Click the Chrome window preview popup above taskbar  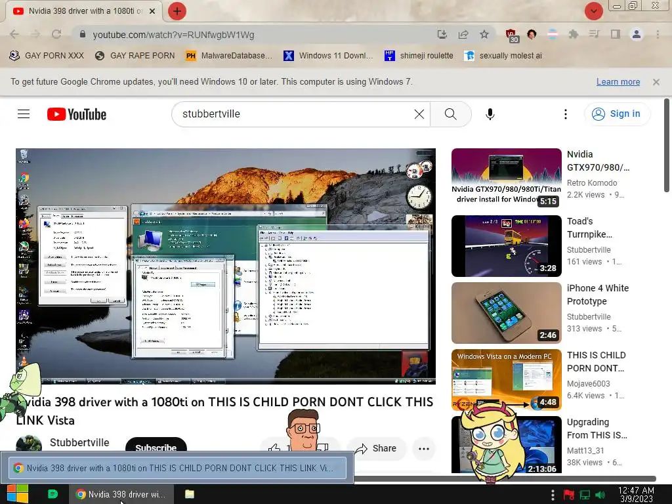pyautogui.click(x=177, y=468)
